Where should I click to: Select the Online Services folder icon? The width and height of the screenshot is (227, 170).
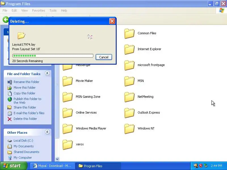click(68, 113)
